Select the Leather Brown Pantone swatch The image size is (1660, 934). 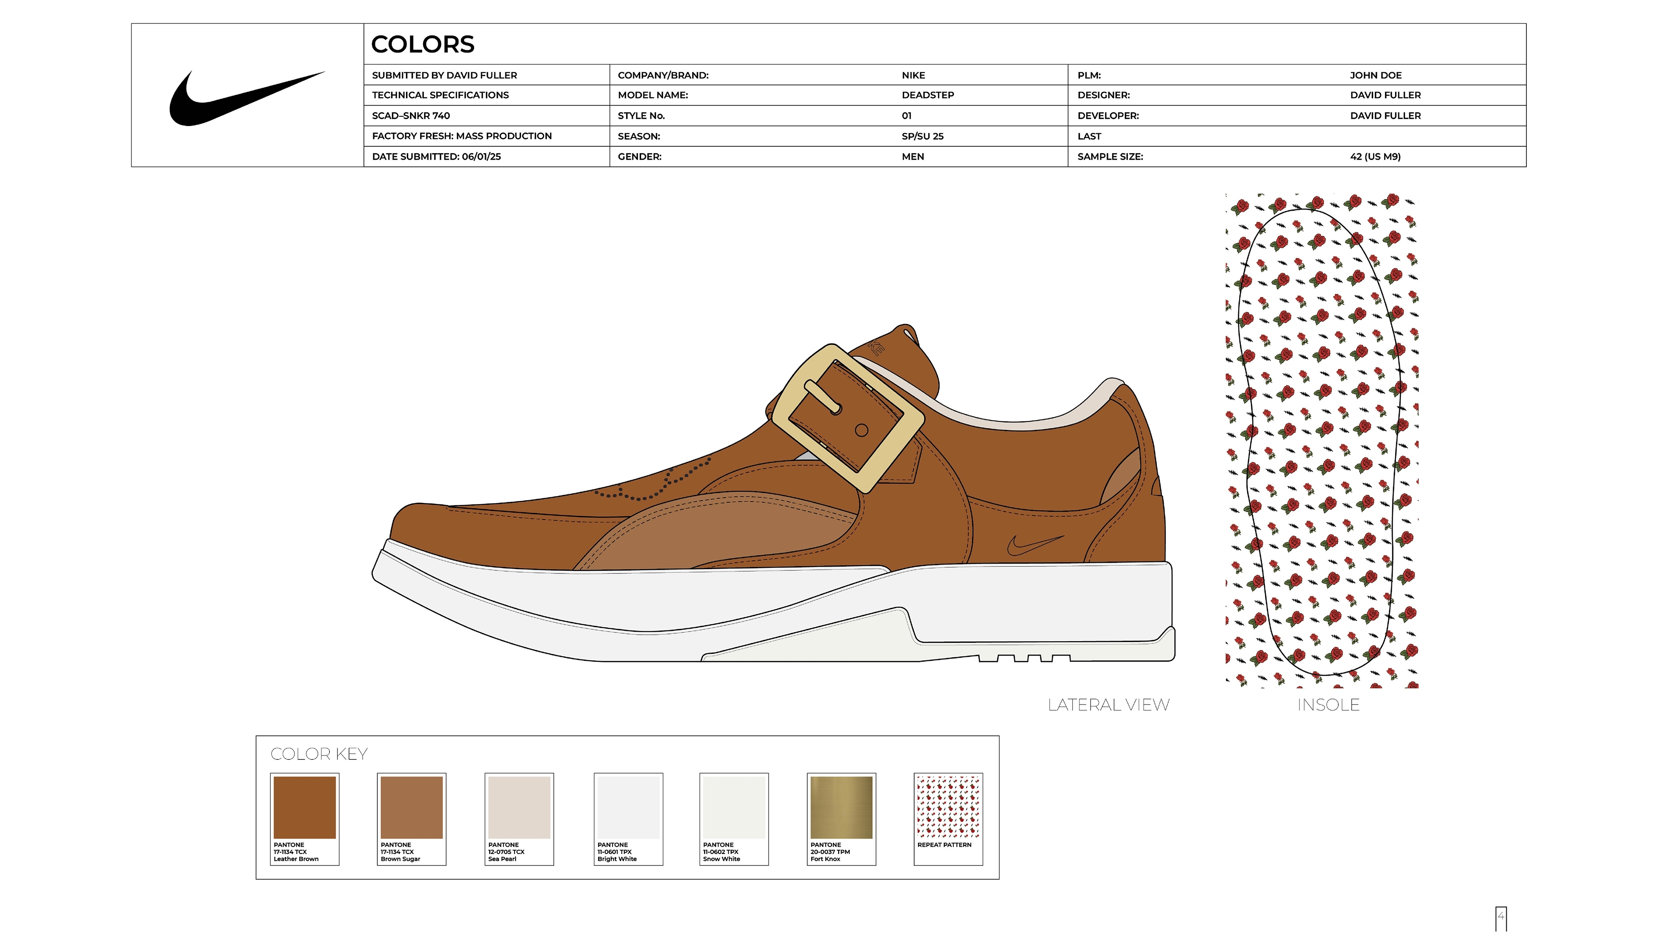(304, 808)
